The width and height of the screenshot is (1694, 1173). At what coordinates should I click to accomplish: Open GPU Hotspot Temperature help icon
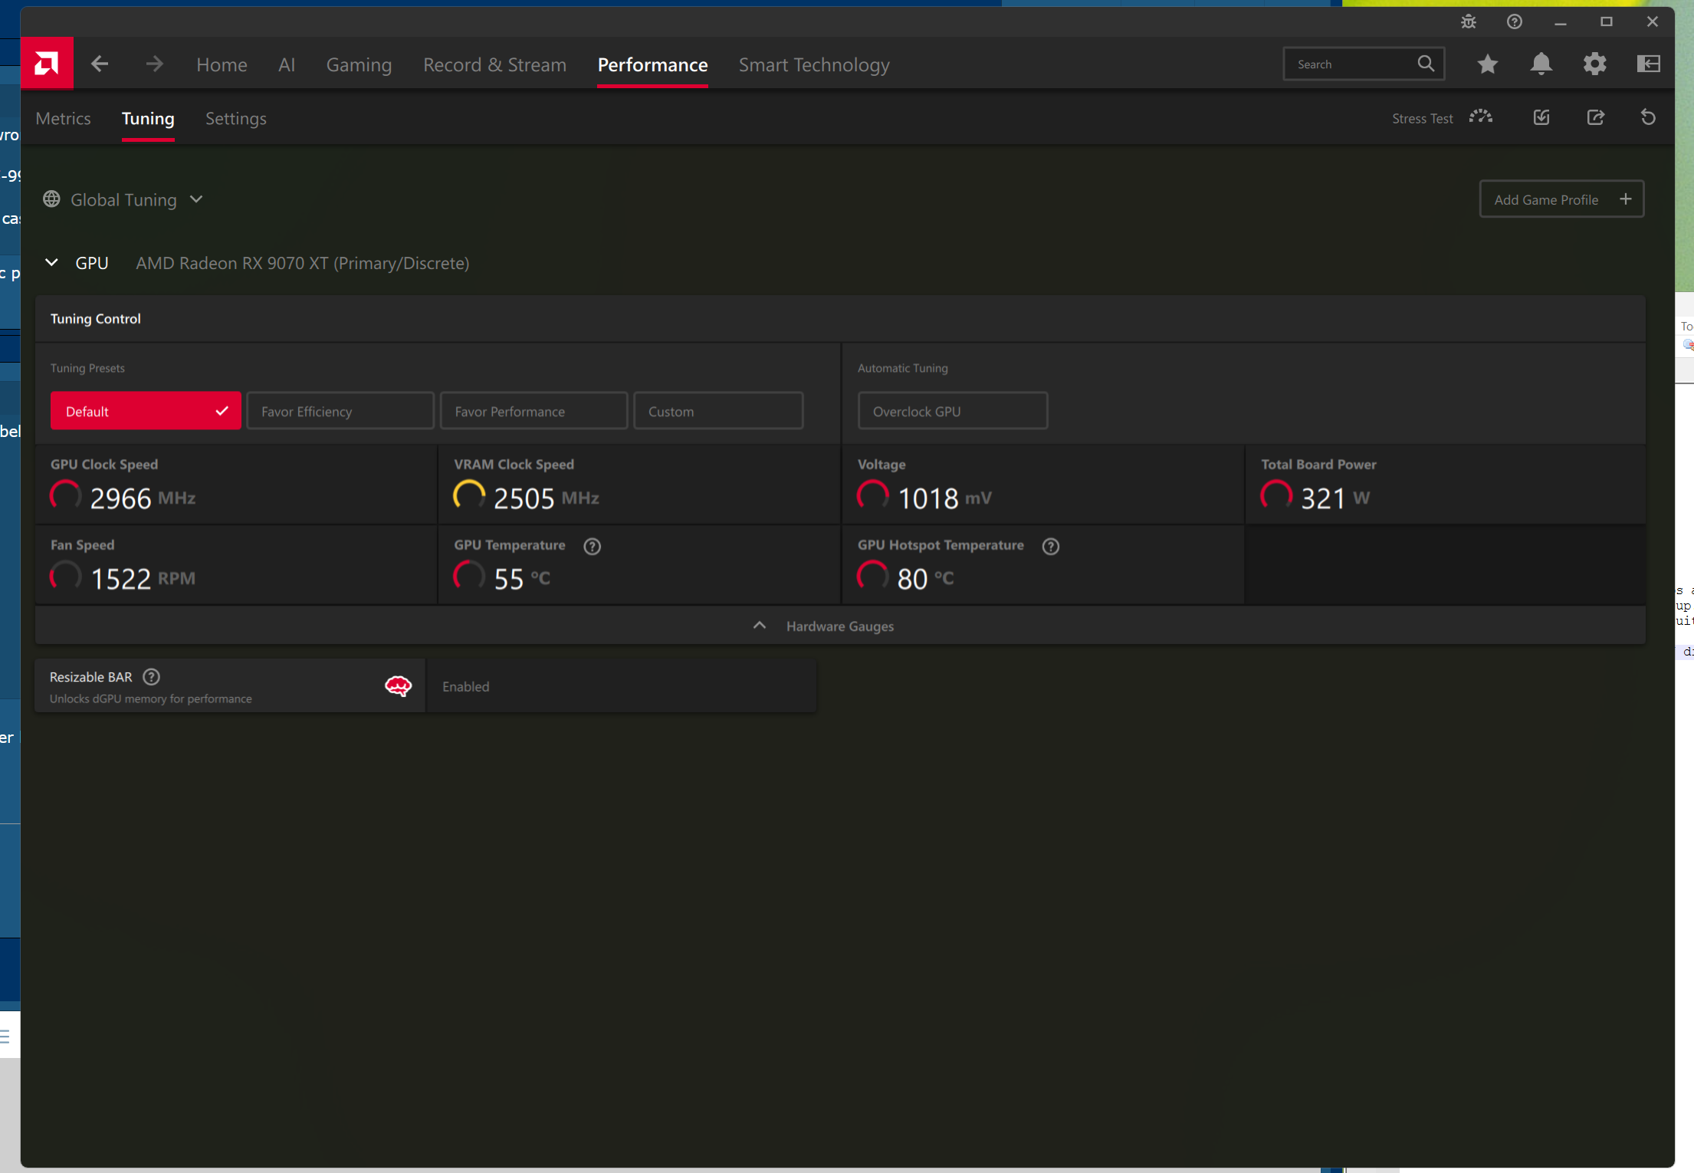click(x=1050, y=546)
